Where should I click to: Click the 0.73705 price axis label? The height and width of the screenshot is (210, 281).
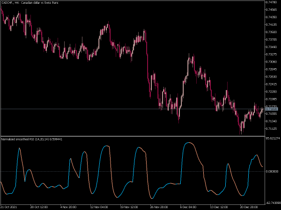pyautogui.click(x=272, y=40)
